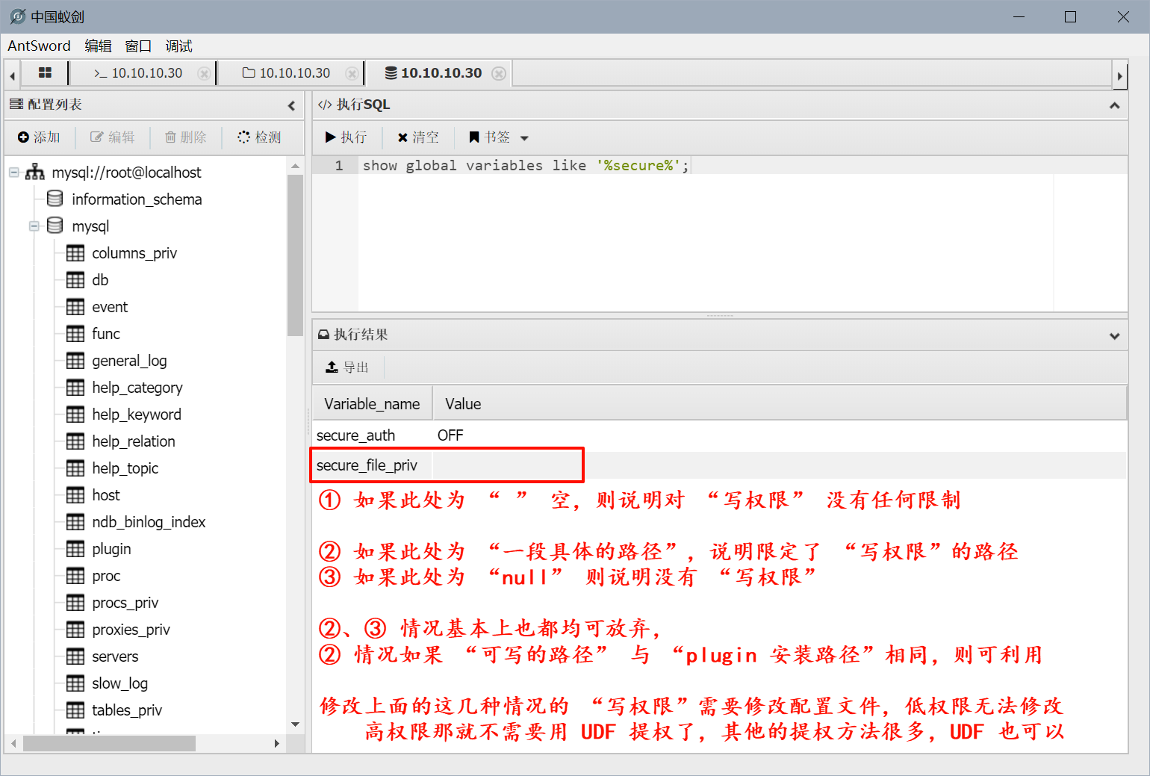Screen dimensions: 1150x776
Task: Select the func table in tree
Action: pos(105,334)
